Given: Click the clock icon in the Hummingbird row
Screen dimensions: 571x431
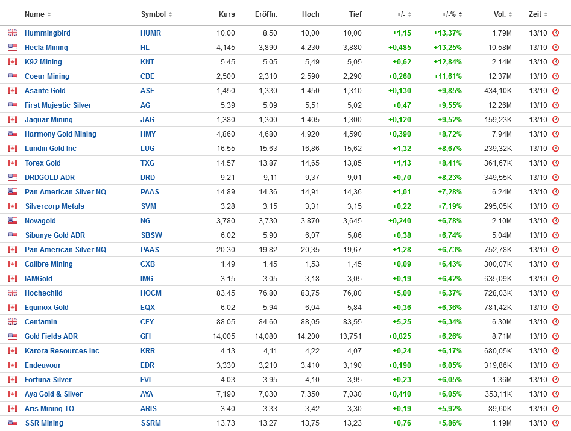Looking at the screenshot, I should point(555,33).
